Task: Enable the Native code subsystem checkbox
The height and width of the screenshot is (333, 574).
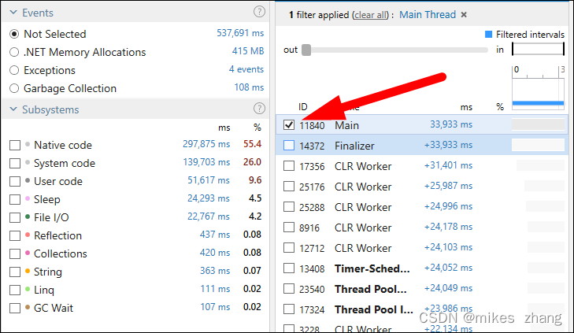Action: pos(15,146)
